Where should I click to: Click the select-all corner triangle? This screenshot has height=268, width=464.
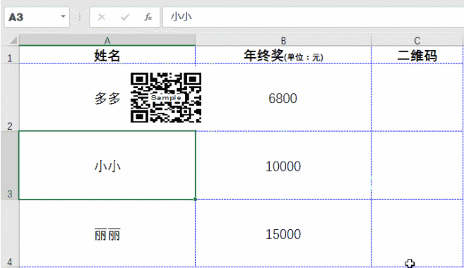click(x=13, y=40)
